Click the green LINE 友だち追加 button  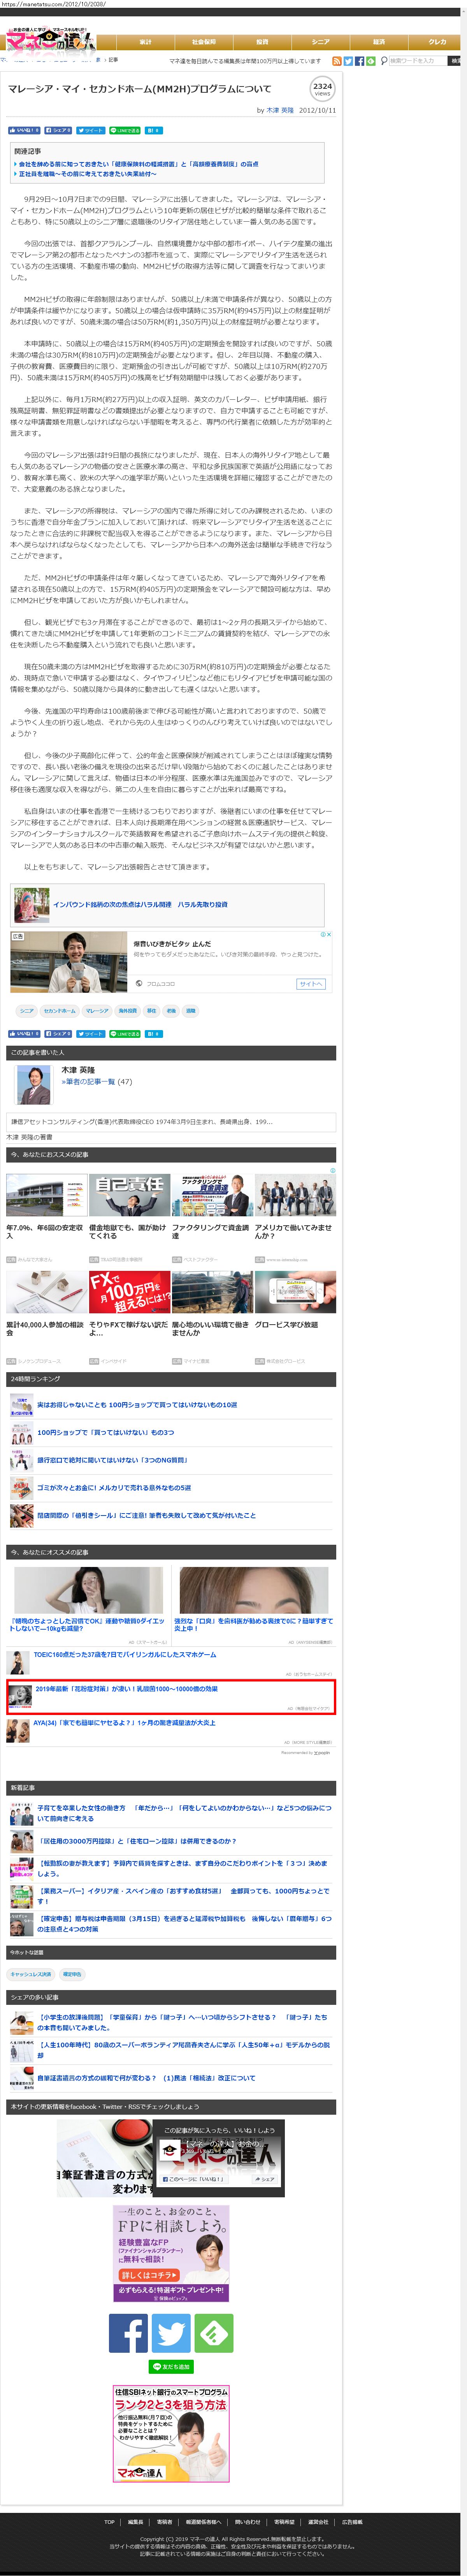[x=170, y=2367]
